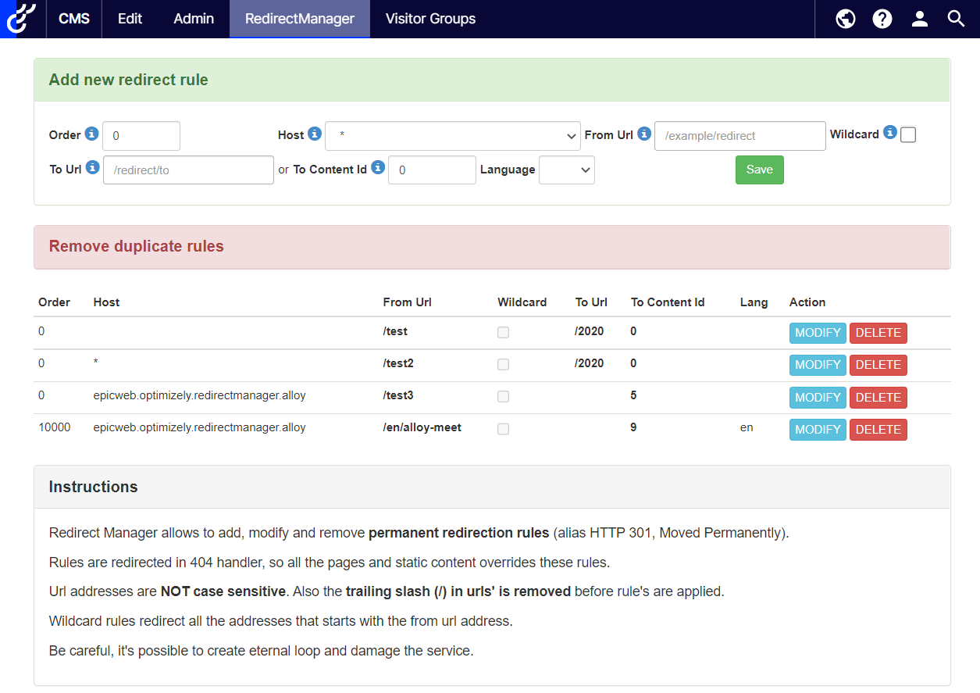Screen dimensions: 980x693
Task: Open the Order info tooltip icon
Action: click(94, 134)
